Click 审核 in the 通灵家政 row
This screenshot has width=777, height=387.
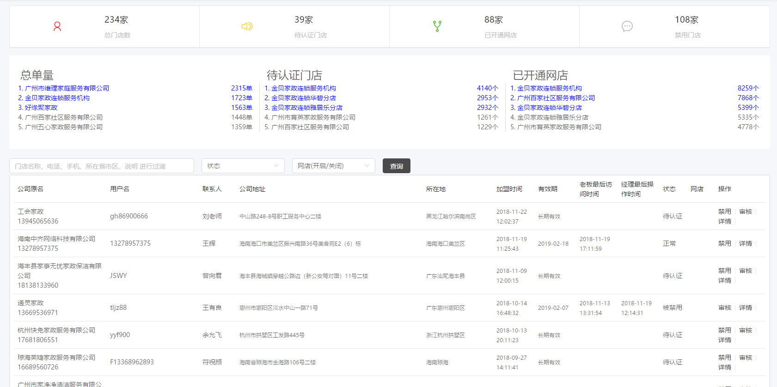pos(725,308)
